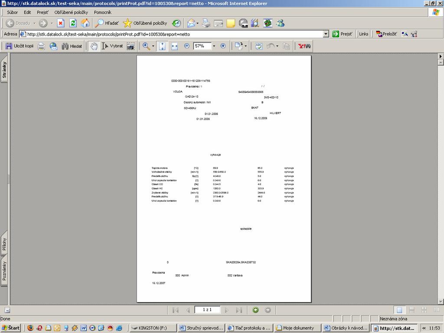The height and width of the screenshot is (333, 444).
Task: Open KINGSTON (F:) taskbar button
Action: pyautogui.click(x=152, y=328)
